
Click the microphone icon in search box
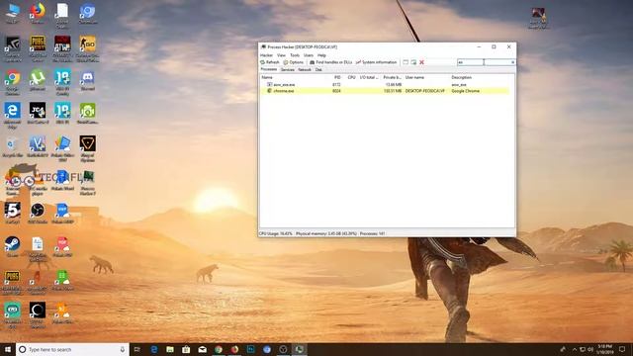[x=123, y=349]
